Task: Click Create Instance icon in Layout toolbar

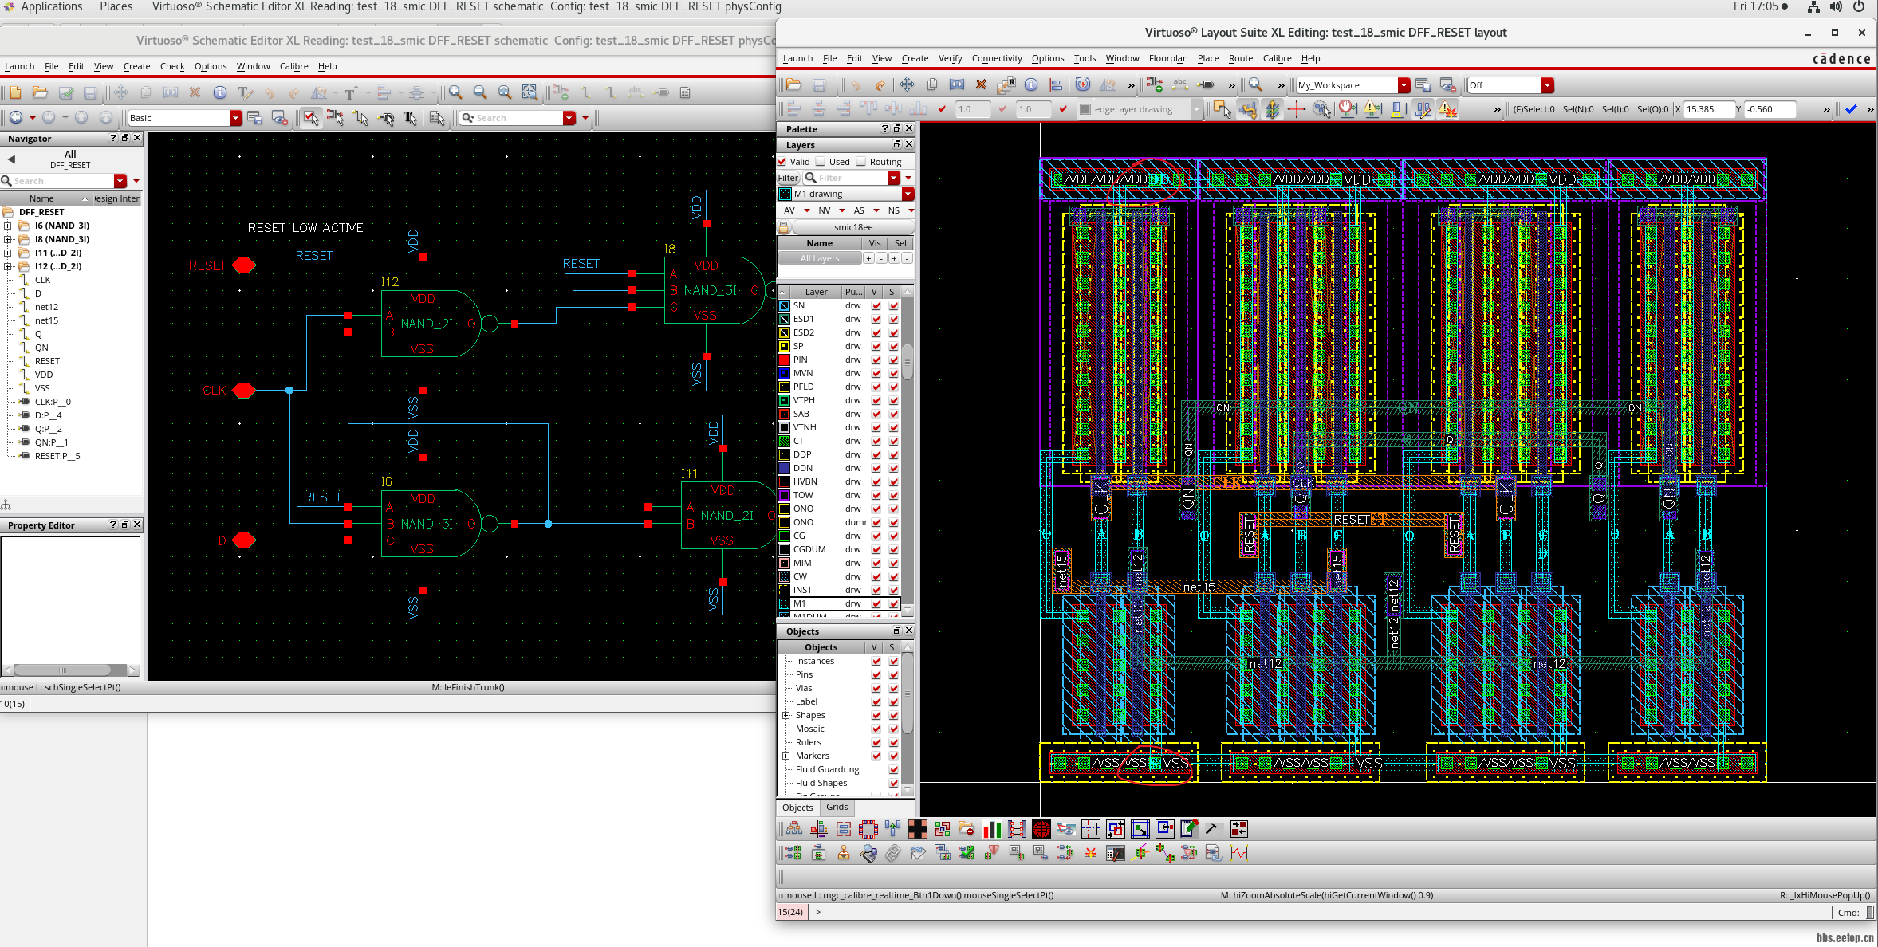Action: coord(1154,84)
